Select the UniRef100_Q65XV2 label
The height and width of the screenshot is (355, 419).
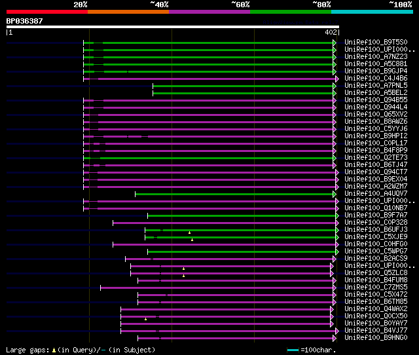pos(376,115)
